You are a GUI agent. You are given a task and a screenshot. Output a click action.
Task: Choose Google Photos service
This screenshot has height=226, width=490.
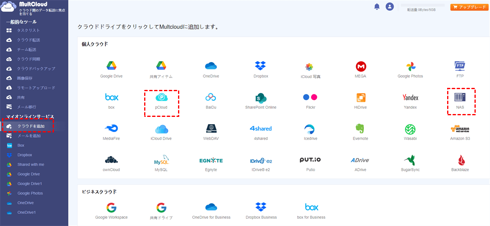pos(410,69)
